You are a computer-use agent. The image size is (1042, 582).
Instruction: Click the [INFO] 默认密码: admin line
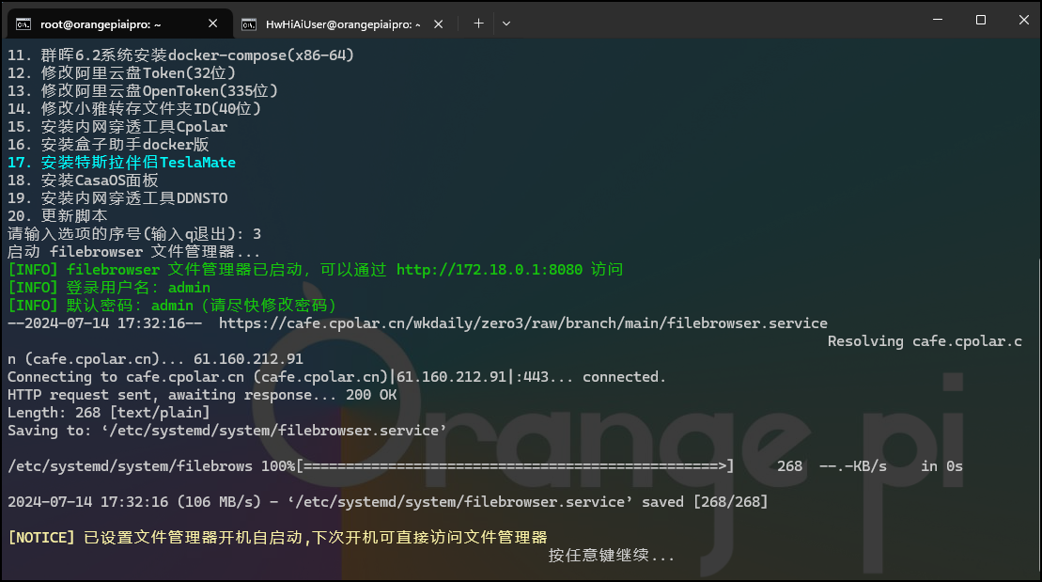(x=173, y=306)
